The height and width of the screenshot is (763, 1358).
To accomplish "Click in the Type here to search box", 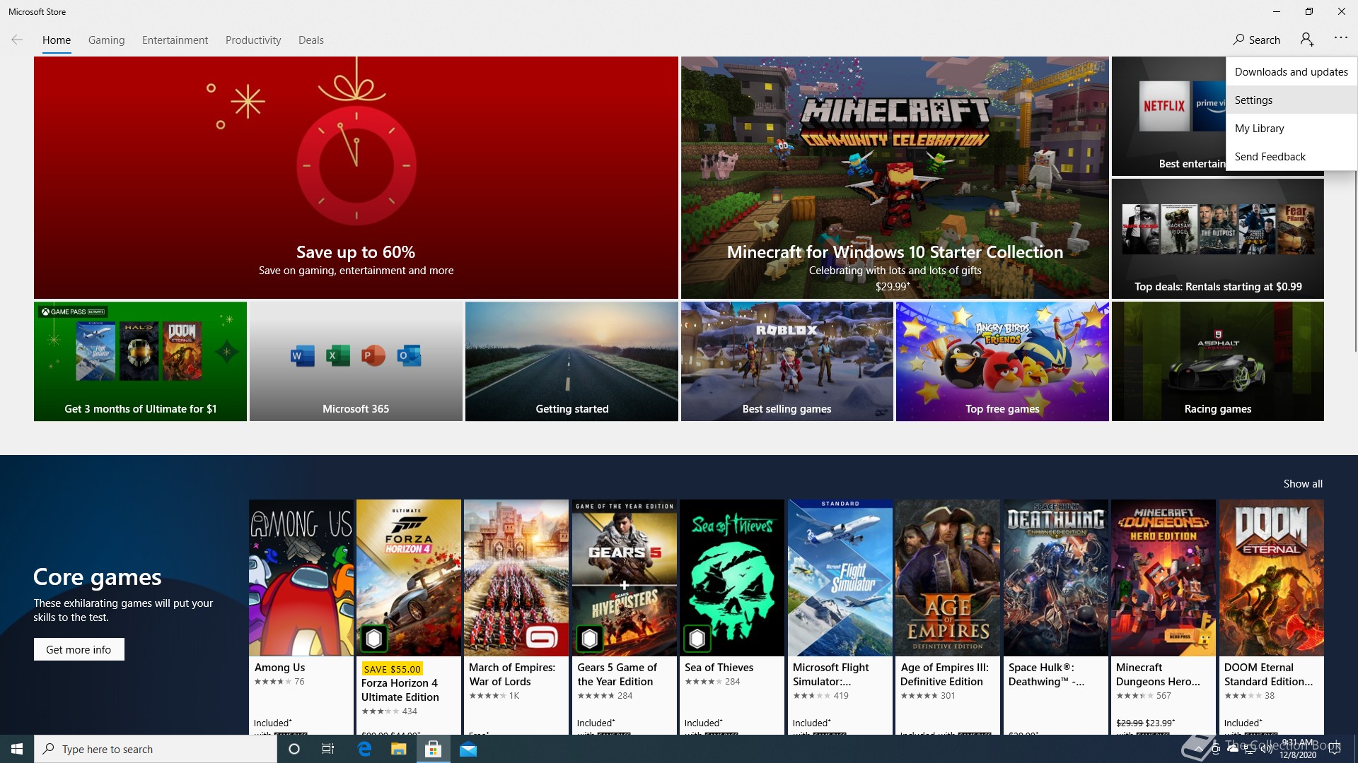I will [x=156, y=749].
